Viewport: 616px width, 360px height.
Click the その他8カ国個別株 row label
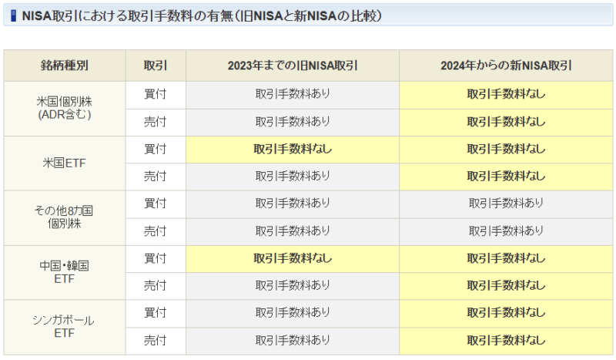(65, 217)
